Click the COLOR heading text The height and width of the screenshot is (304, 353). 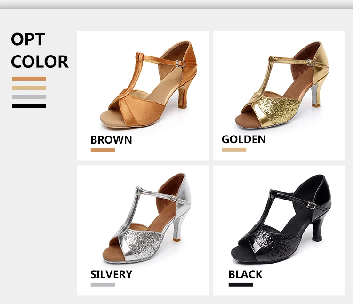tap(40, 62)
